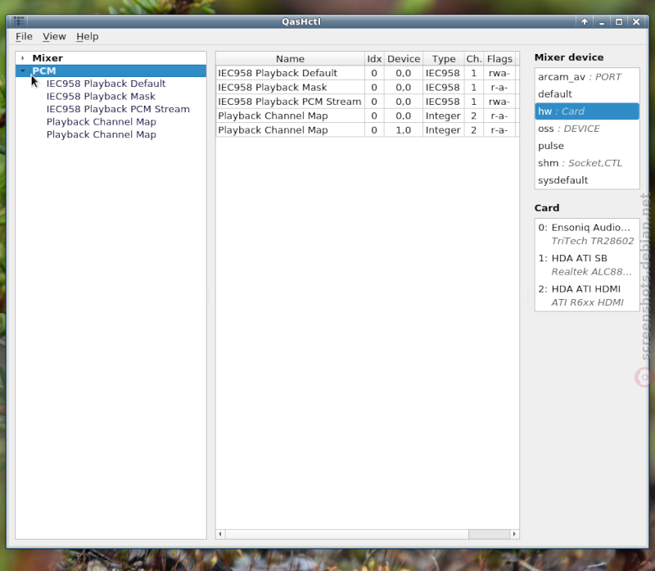This screenshot has width=655, height=571.
Task: Choose card 2 HDA ATI HDMI
Action: 587,296
